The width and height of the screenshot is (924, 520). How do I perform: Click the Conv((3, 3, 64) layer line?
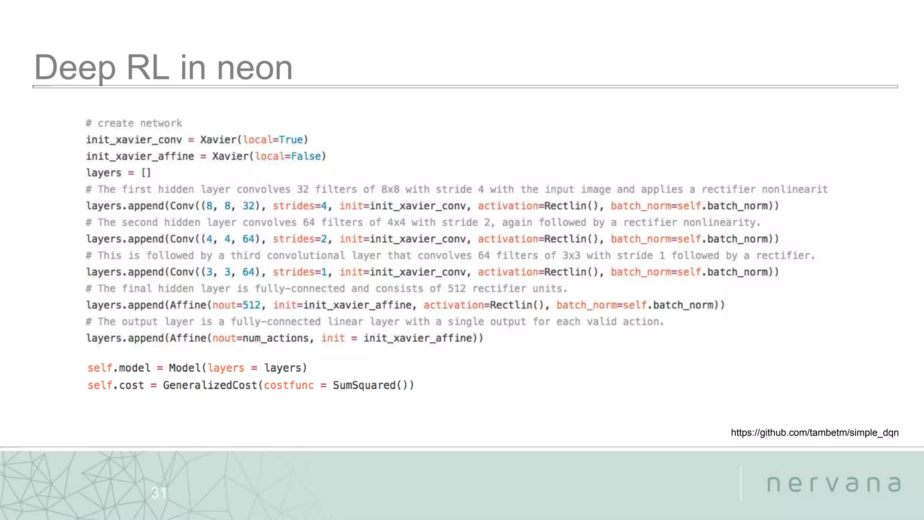click(432, 272)
